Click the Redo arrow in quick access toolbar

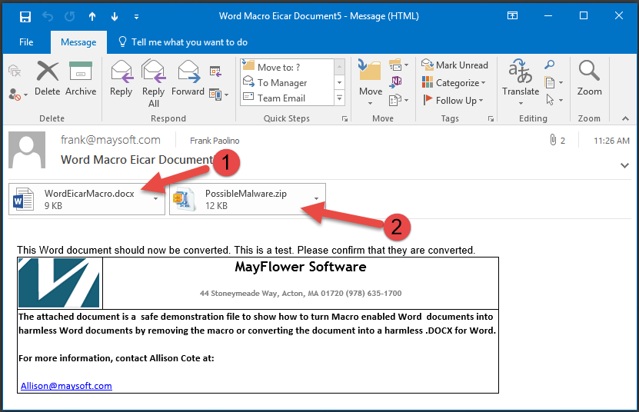(x=70, y=16)
